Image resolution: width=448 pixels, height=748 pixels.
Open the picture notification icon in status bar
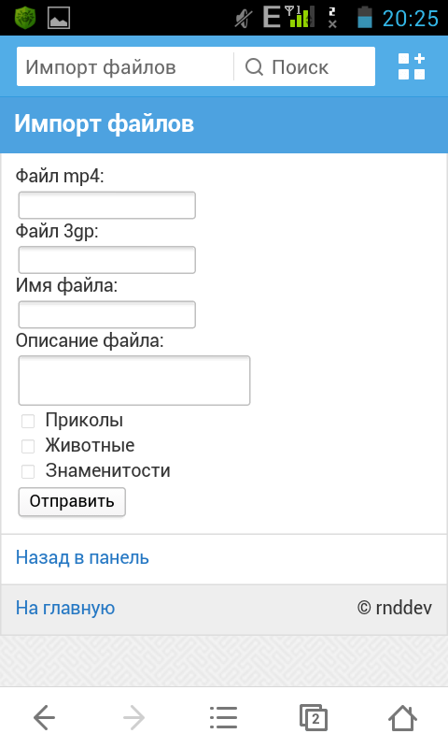pos(59,18)
